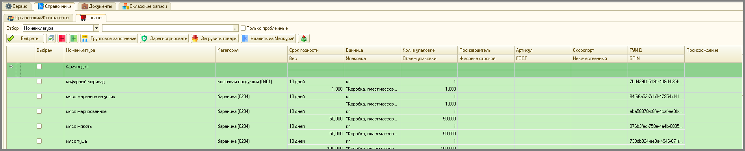Image resolution: width=745 pixels, height=151 pixels.
Task: Click the Выбрать button
Action: (25, 38)
